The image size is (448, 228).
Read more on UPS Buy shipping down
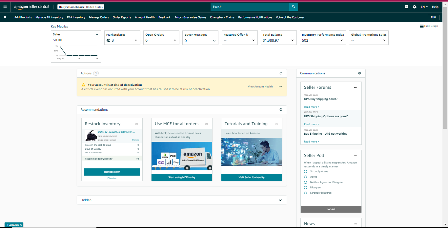(311, 107)
